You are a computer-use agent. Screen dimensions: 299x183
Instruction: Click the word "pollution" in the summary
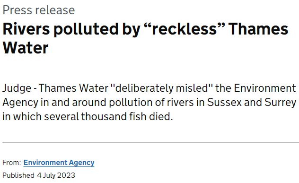(131, 103)
